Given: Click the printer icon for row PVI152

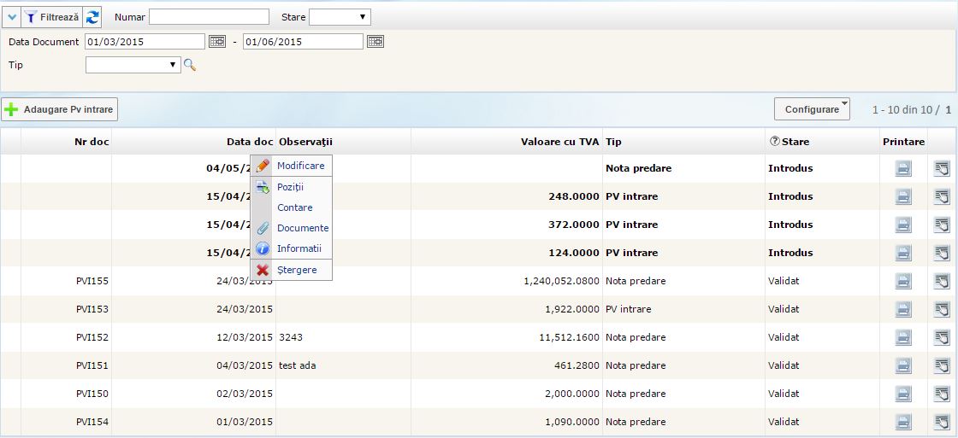Looking at the screenshot, I should click(x=903, y=337).
